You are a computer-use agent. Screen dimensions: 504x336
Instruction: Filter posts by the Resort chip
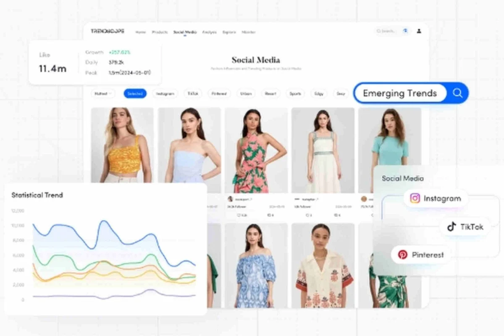(270, 94)
